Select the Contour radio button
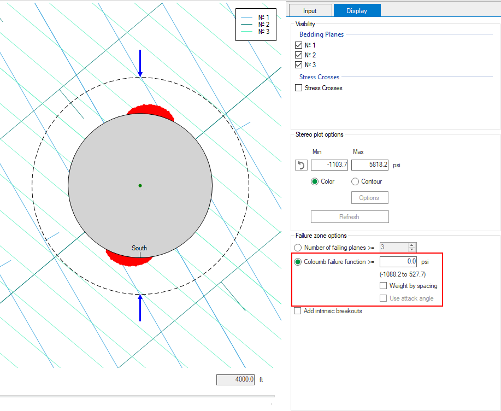The width and height of the screenshot is (501, 411). point(356,181)
